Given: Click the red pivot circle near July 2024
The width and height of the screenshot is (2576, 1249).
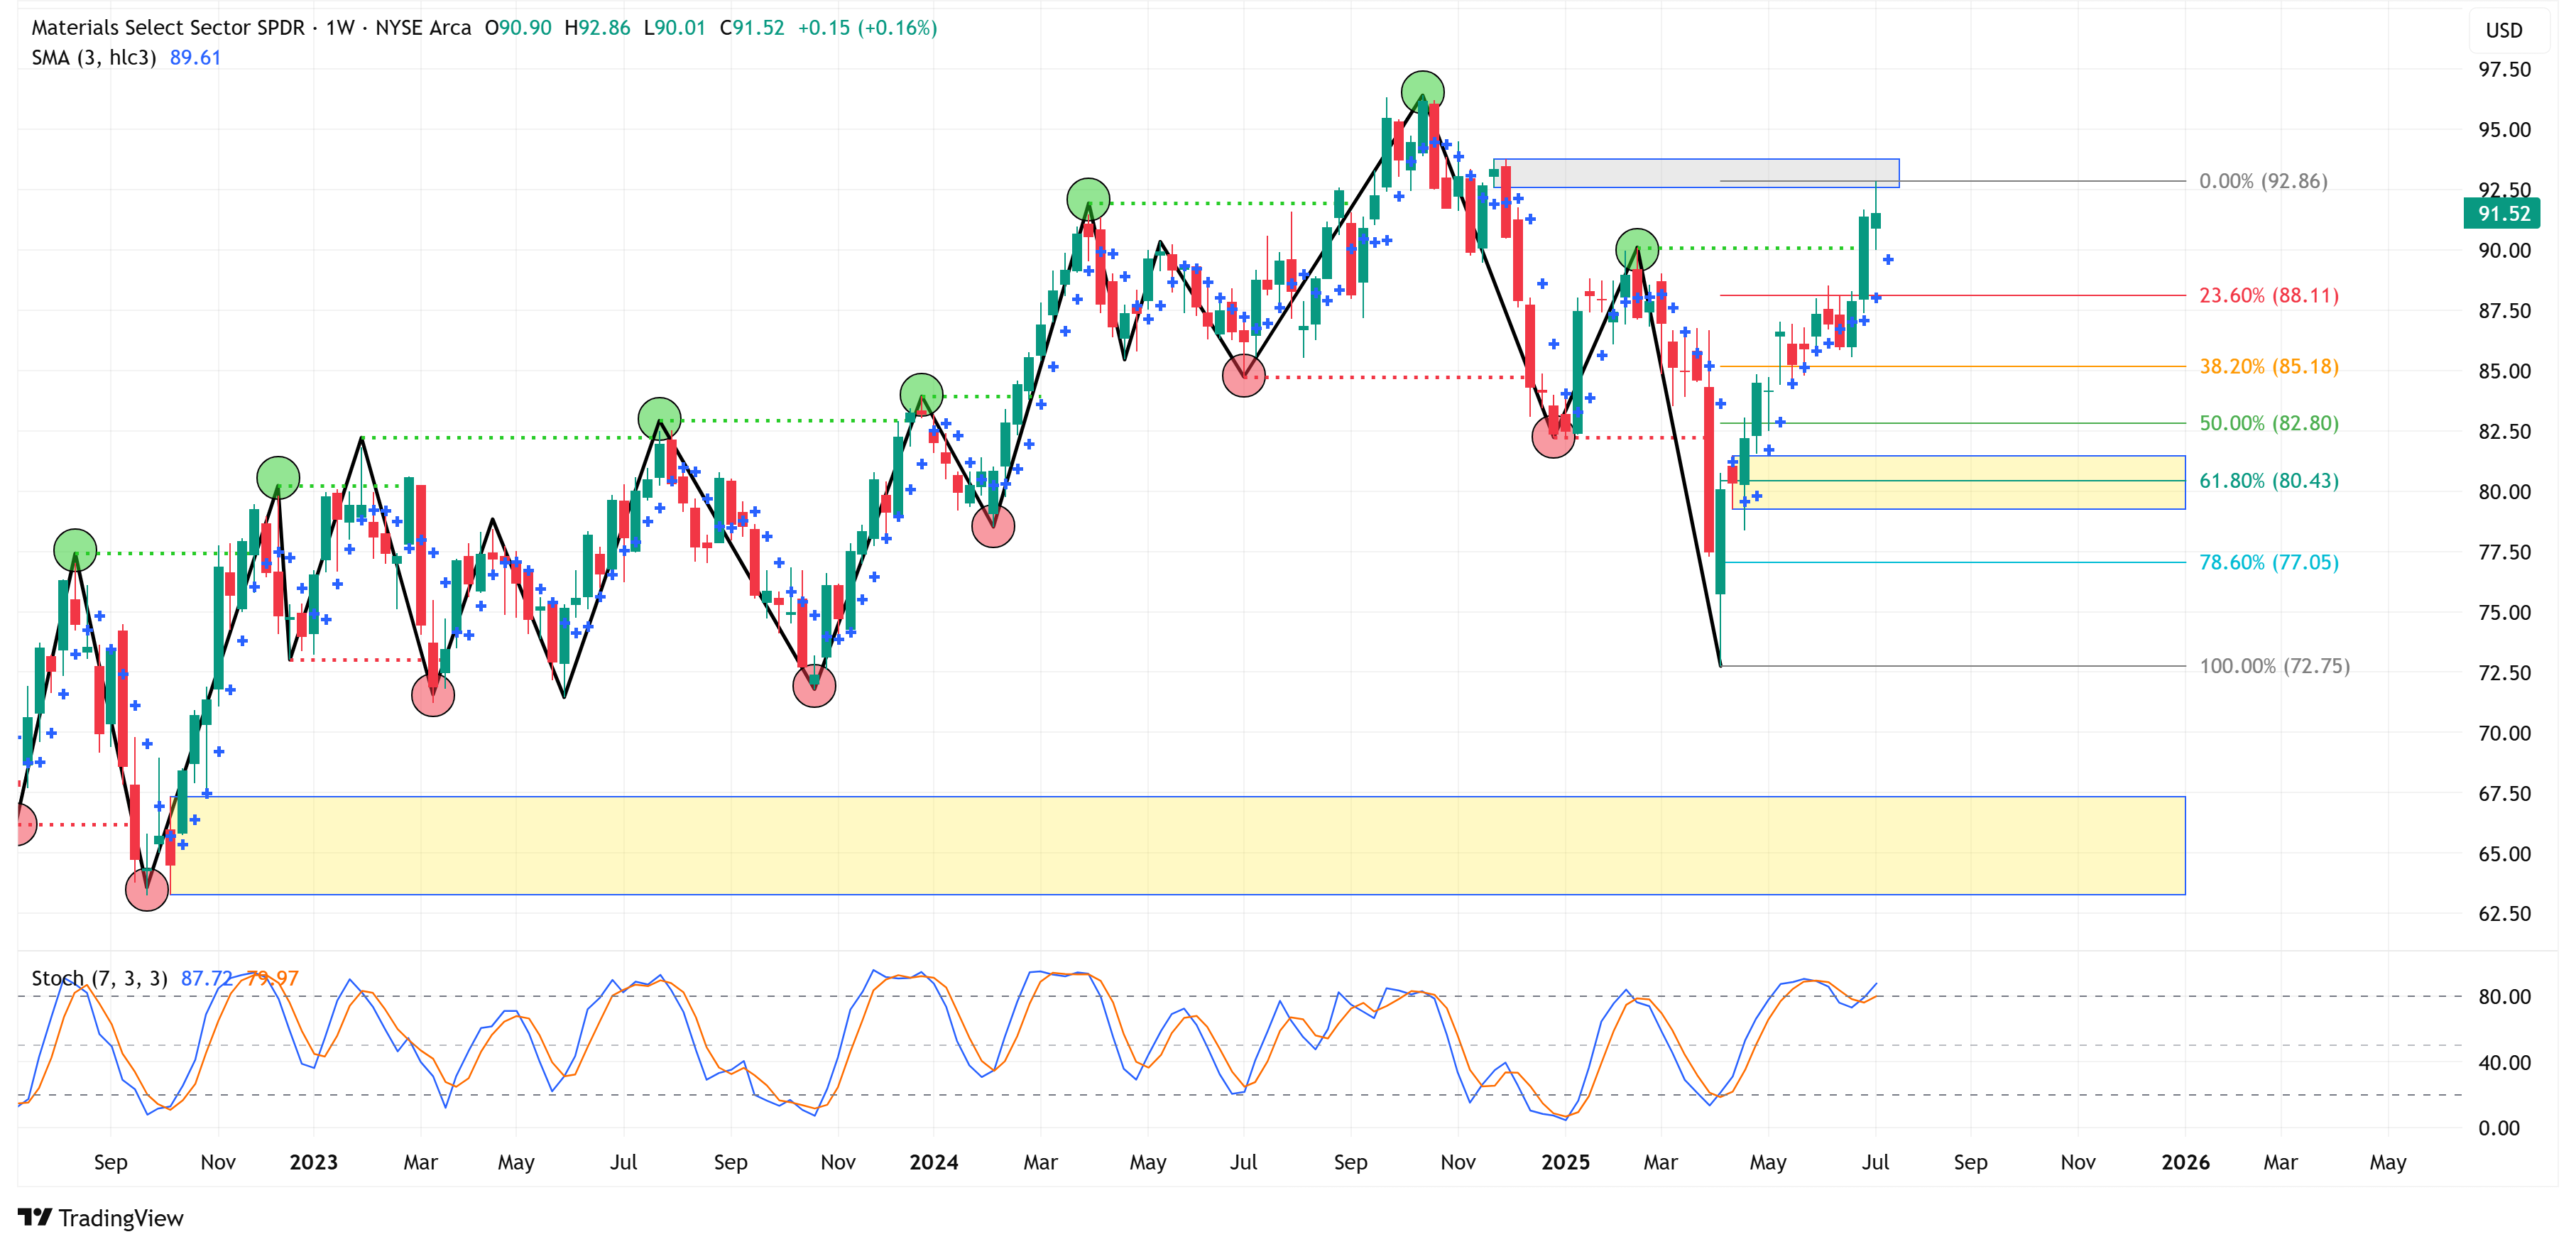Looking at the screenshot, I should pyautogui.click(x=1243, y=376).
